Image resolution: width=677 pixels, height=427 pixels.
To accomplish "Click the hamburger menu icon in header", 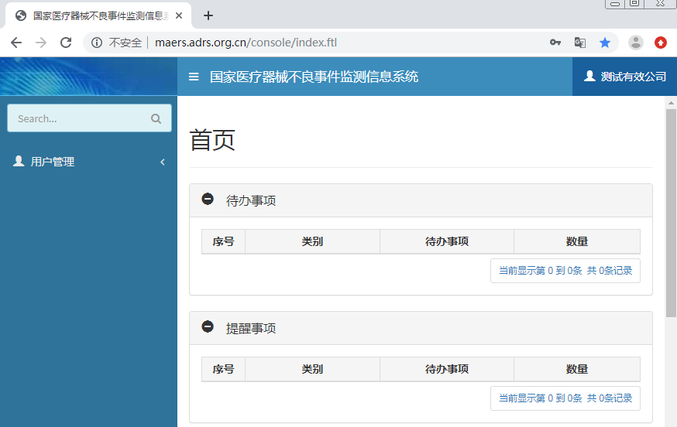I will pos(194,77).
